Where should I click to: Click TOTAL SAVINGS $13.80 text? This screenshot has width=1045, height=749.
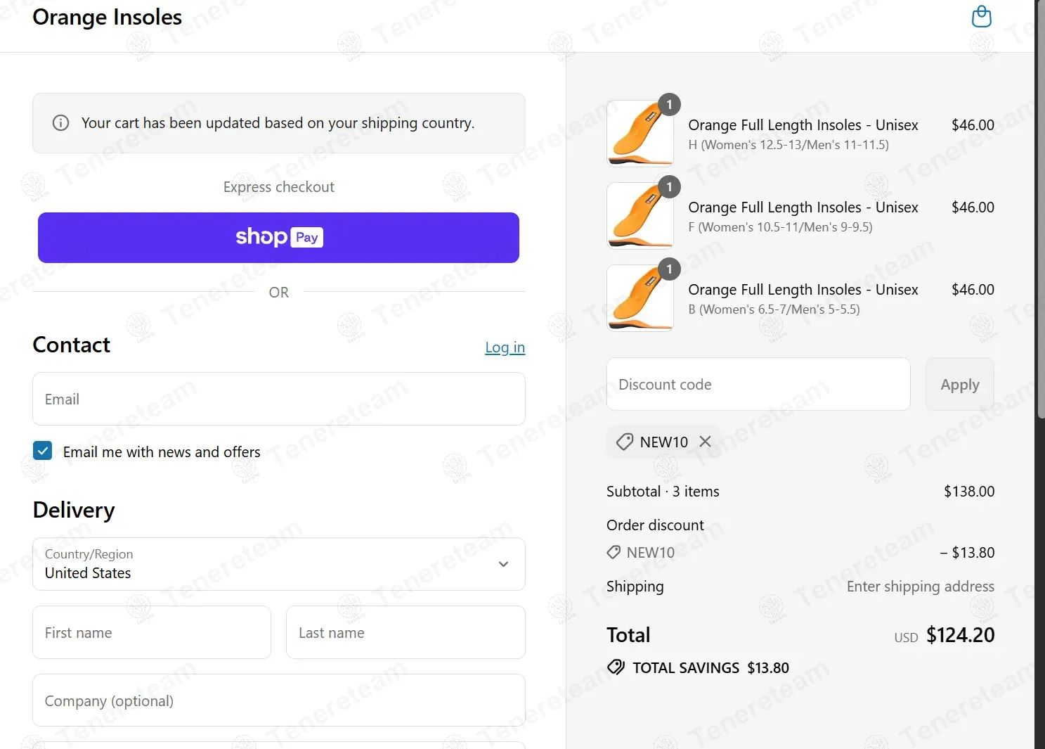click(710, 667)
